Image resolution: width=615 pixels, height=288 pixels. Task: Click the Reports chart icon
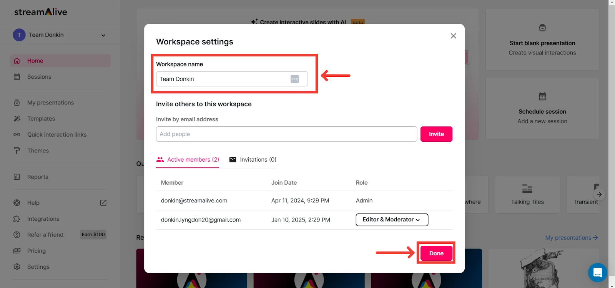coord(17,177)
